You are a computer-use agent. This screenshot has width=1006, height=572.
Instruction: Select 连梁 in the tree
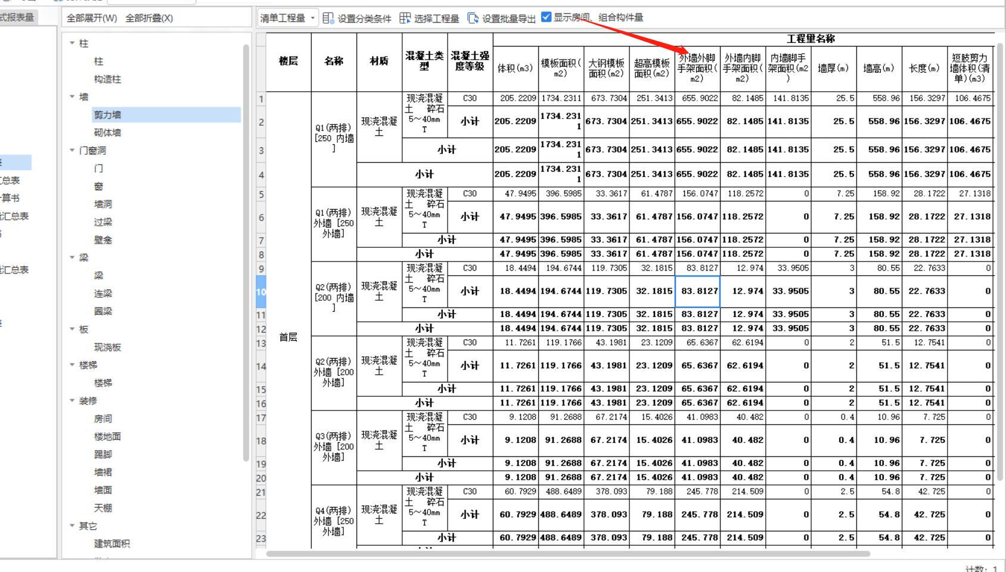(x=103, y=293)
